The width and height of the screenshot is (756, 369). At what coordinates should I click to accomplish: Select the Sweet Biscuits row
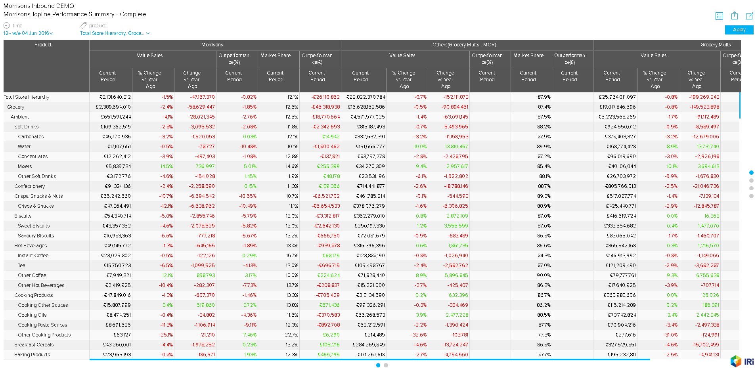(371, 226)
